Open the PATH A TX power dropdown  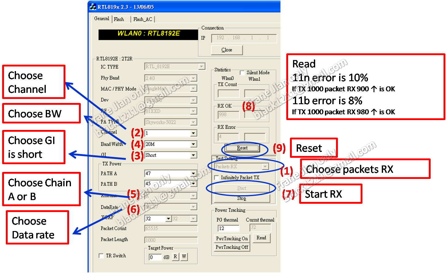point(194,173)
